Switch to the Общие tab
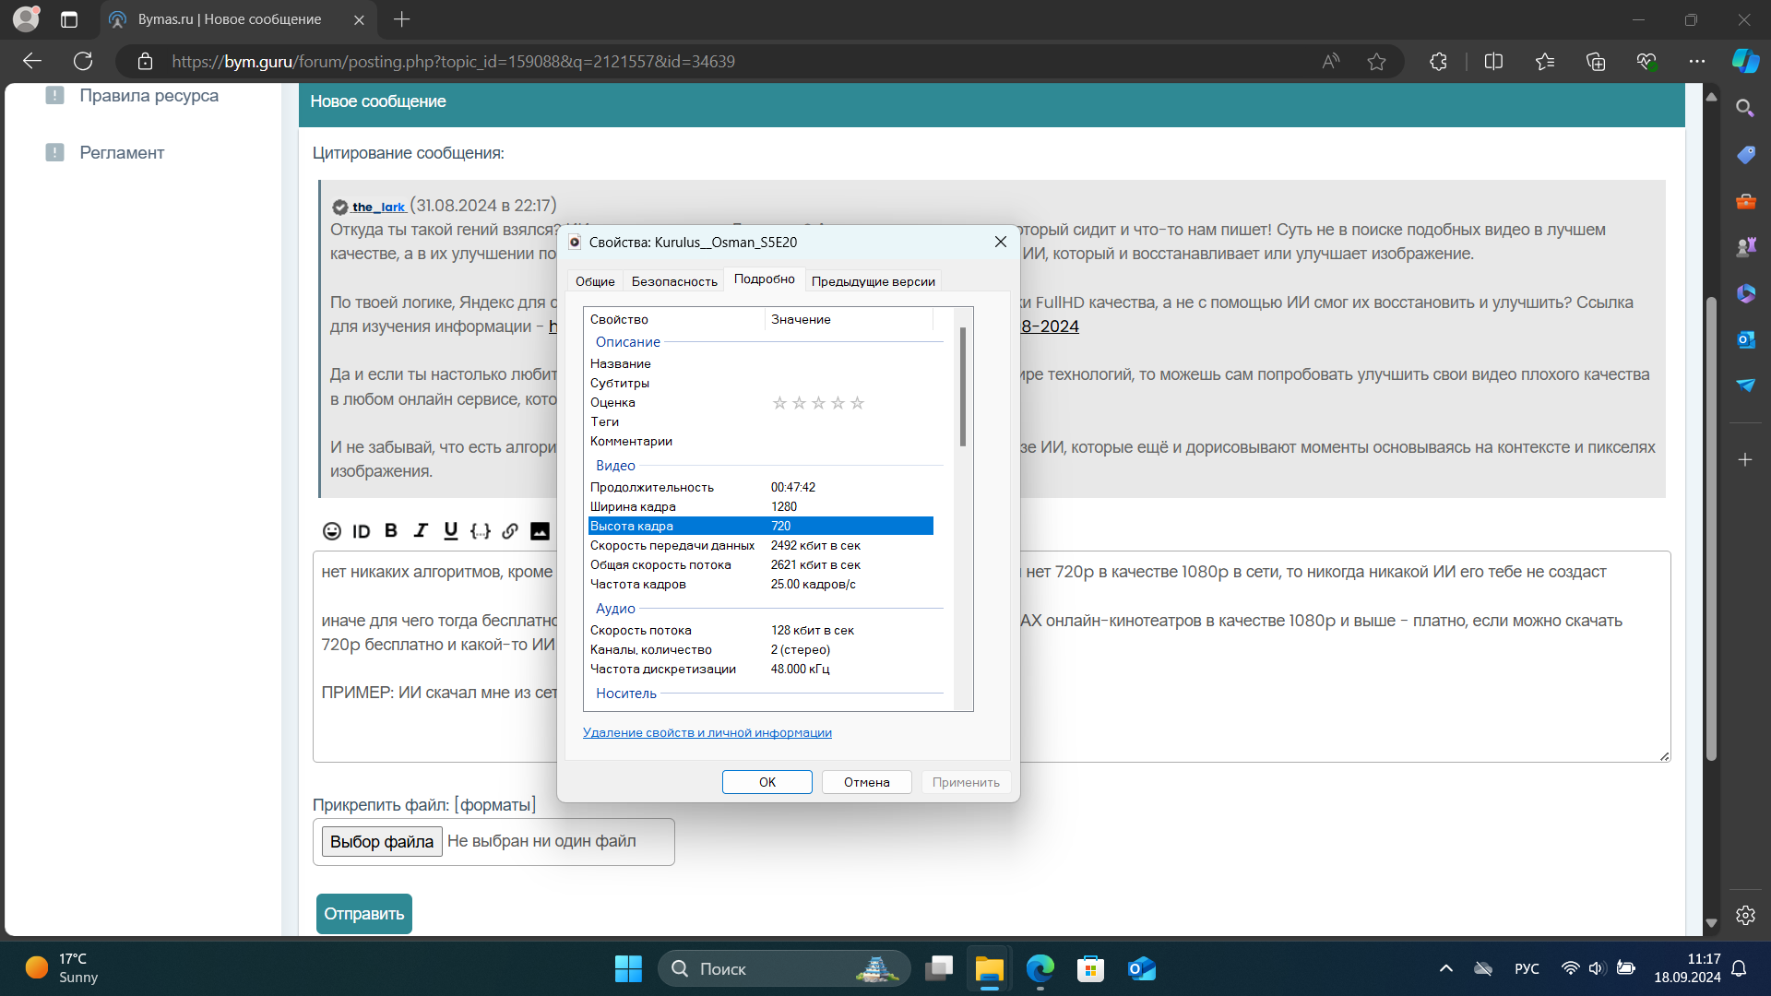The image size is (1771, 996). [x=595, y=281]
